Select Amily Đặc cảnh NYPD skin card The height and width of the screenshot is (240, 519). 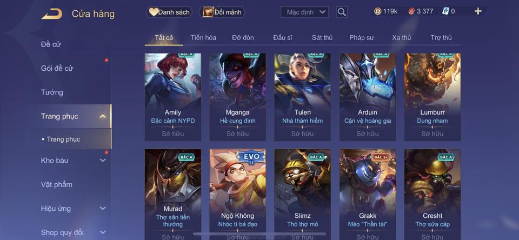point(173,97)
